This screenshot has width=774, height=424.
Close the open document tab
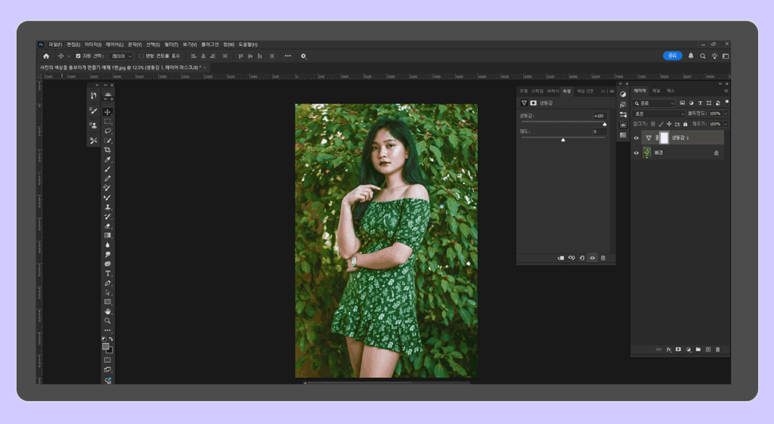(x=205, y=67)
